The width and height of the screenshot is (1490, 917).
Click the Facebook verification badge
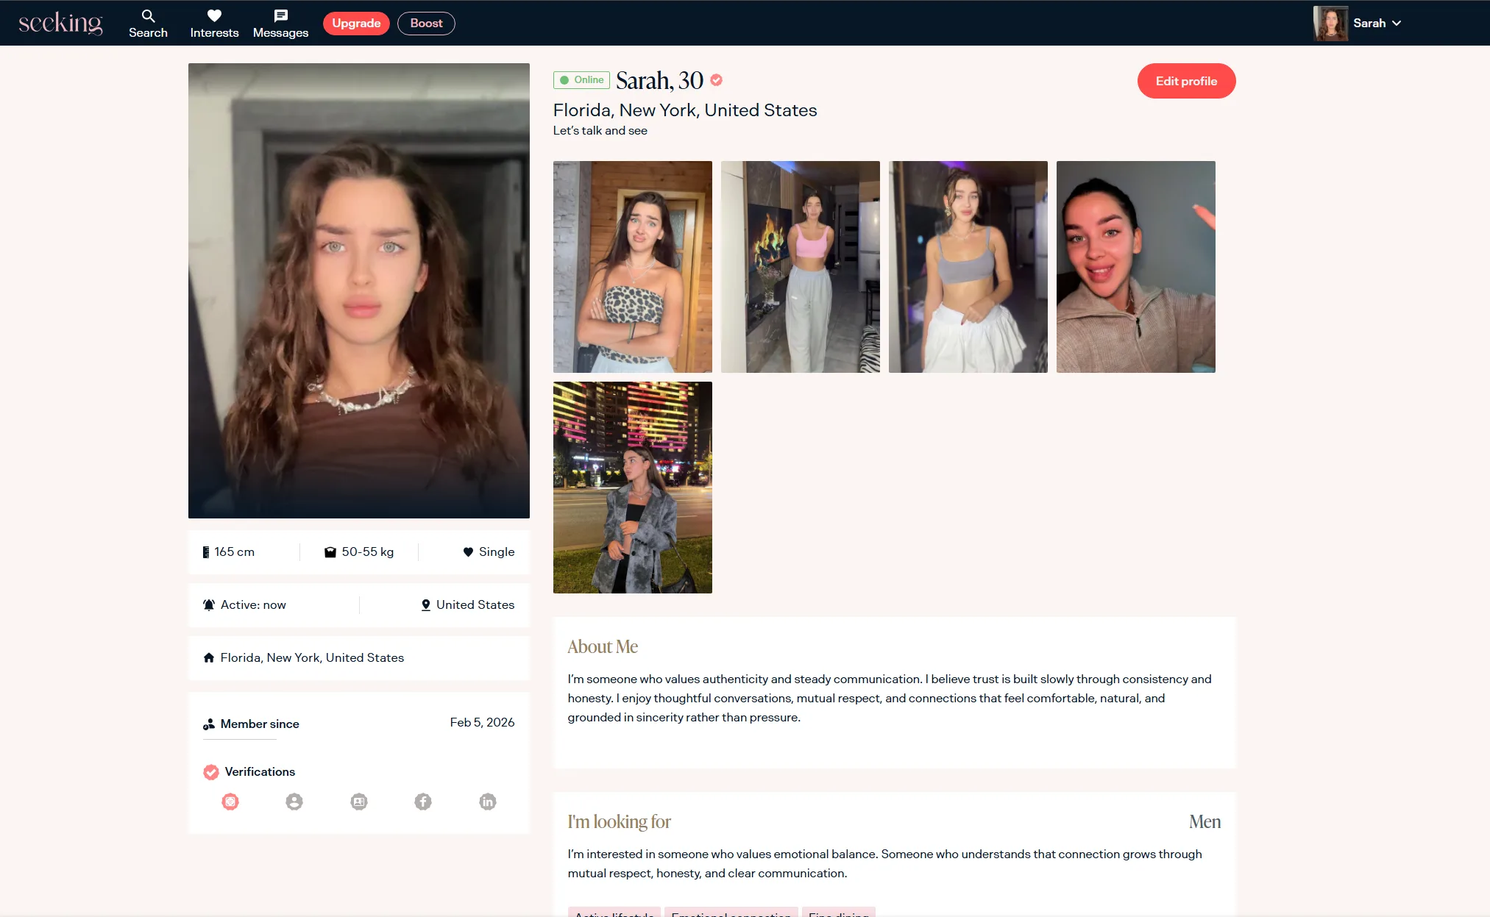coord(423,802)
